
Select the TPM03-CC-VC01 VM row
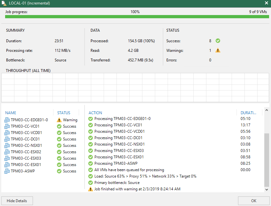[x=41, y=126]
